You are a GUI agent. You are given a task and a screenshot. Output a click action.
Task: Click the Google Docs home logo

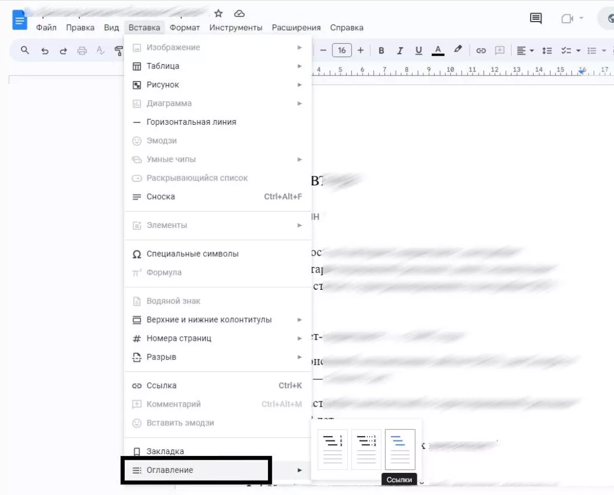click(20, 21)
